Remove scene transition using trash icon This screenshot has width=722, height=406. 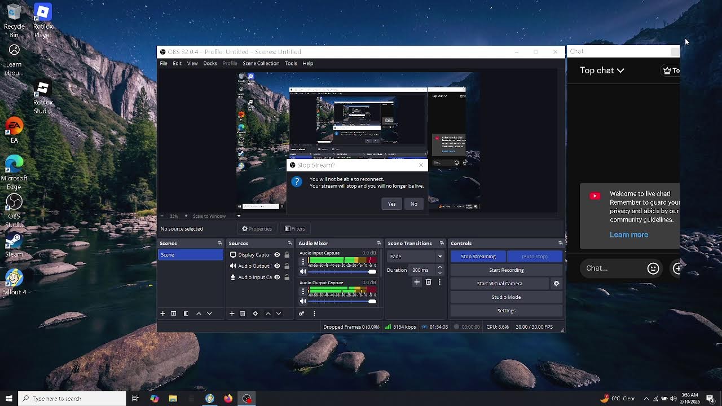pyautogui.click(x=428, y=282)
